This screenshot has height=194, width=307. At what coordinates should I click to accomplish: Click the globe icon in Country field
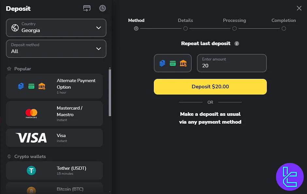(15, 28)
